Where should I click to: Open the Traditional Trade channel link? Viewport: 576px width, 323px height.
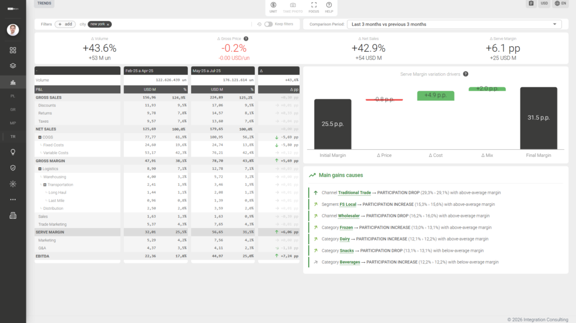(x=354, y=192)
